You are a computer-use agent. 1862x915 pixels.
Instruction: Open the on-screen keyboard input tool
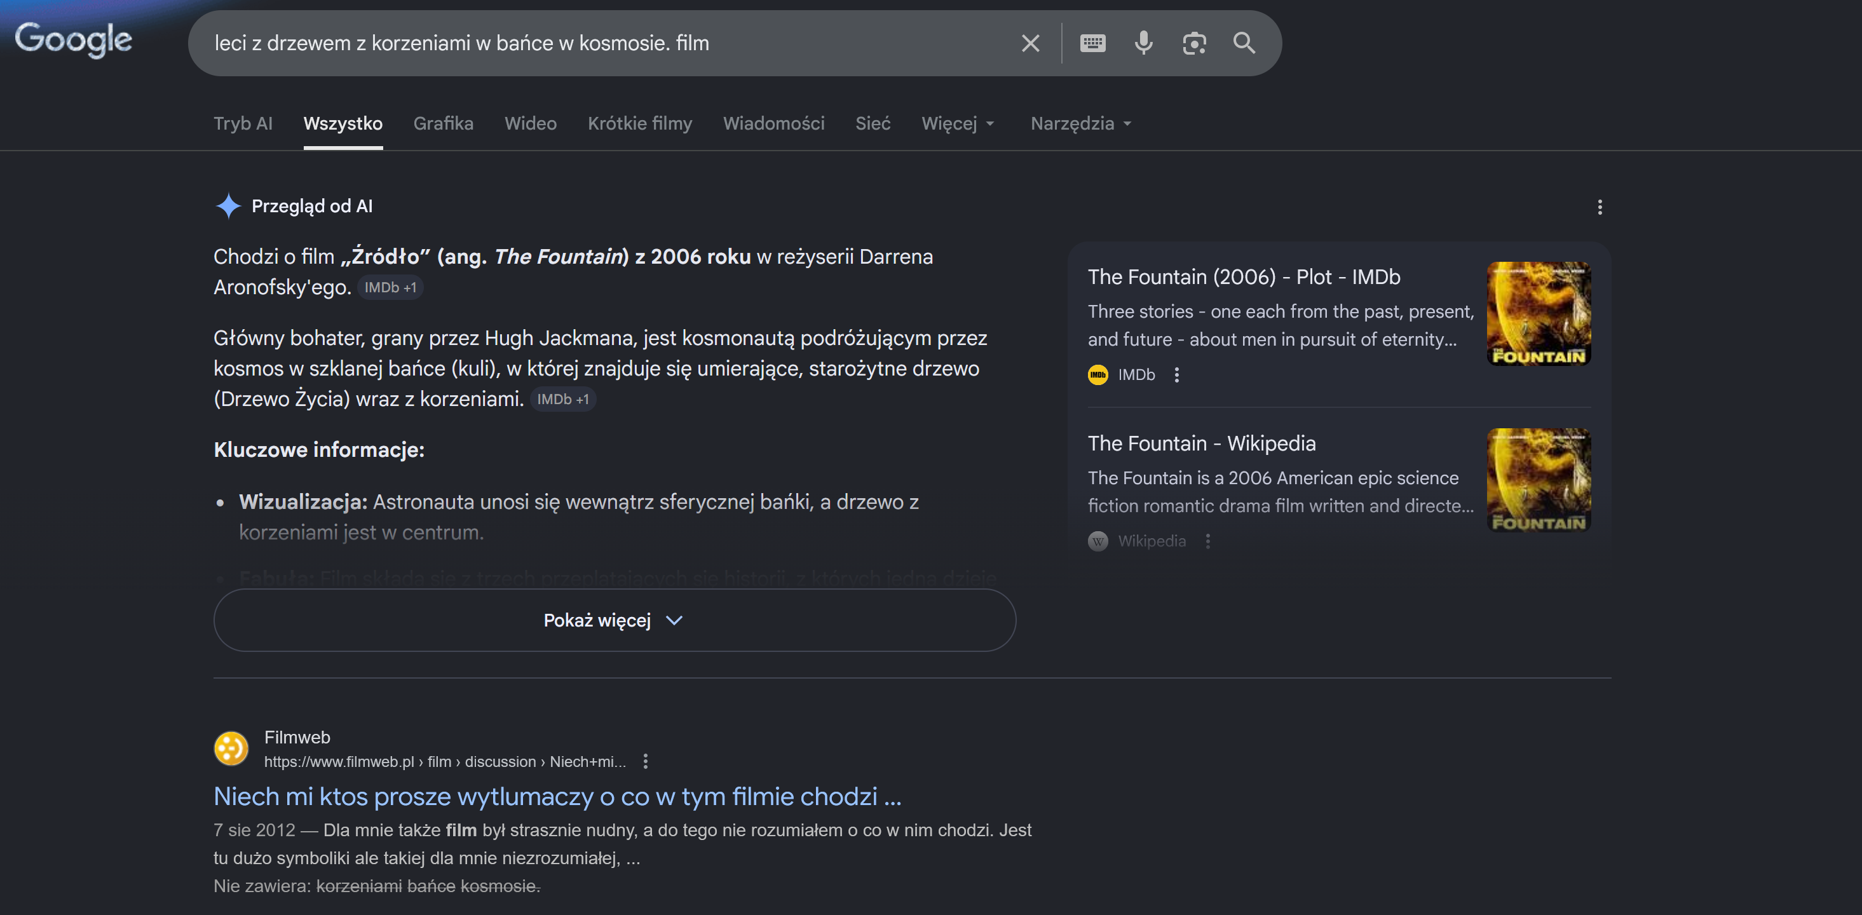(1092, 43)
